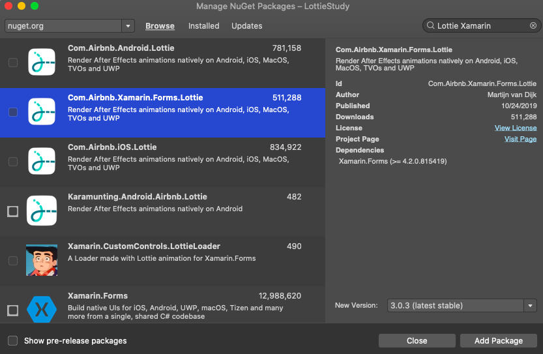
Task: Switch to the Installed tab
Action: (203, 26)
